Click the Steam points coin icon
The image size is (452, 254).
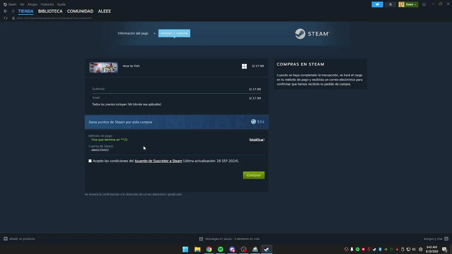(254, 122)
